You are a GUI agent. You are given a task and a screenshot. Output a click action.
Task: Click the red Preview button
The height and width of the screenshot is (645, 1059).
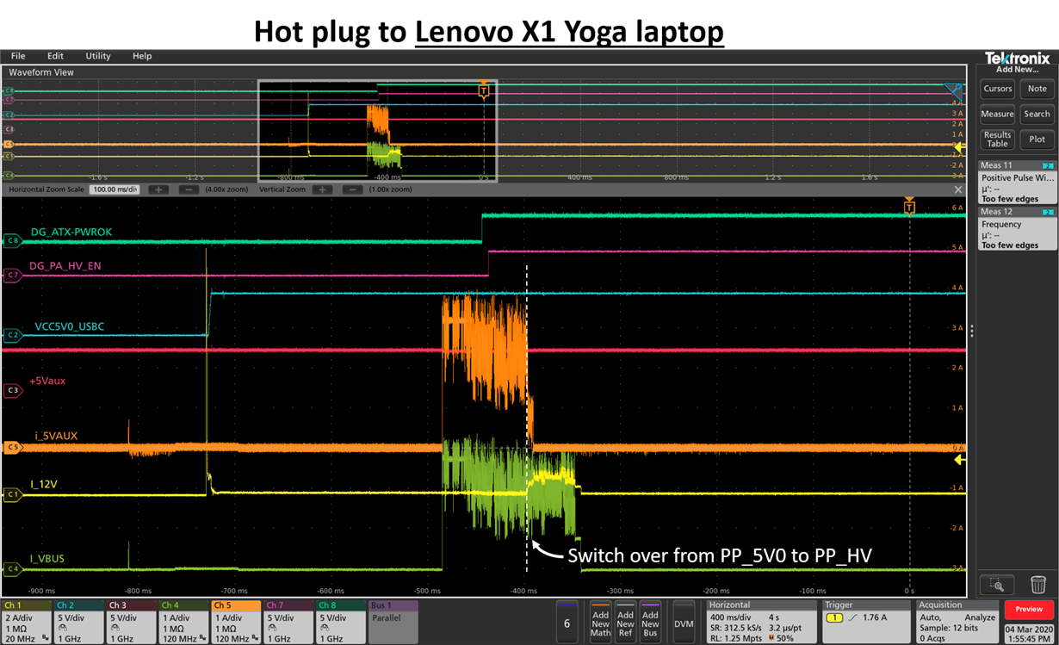click(x=1029, y=609)
